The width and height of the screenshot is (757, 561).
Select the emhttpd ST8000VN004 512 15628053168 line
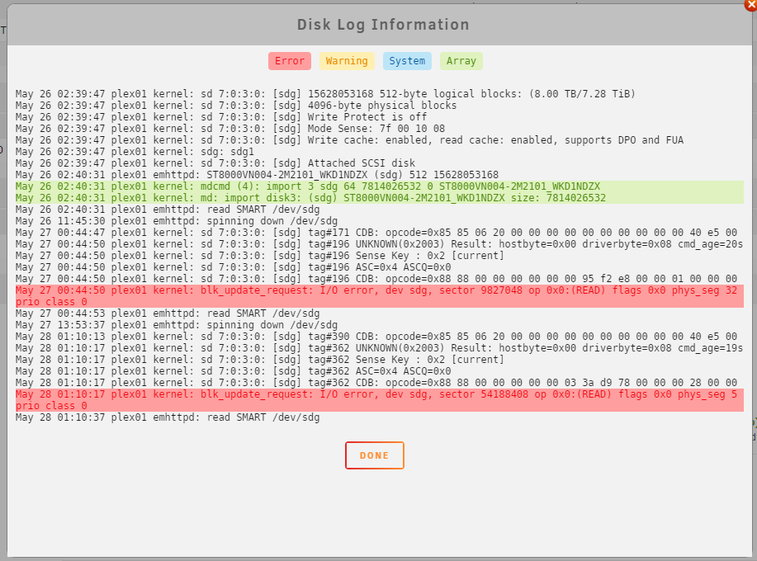click(257, 175)
